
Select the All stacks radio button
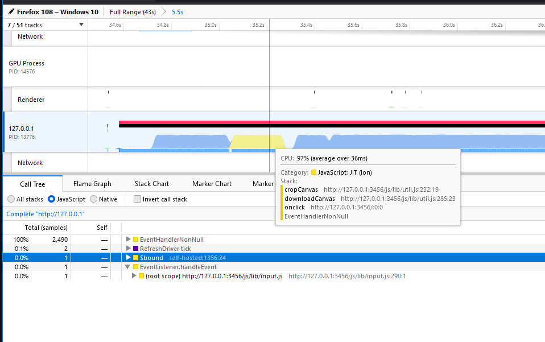(x=10, y=199)
